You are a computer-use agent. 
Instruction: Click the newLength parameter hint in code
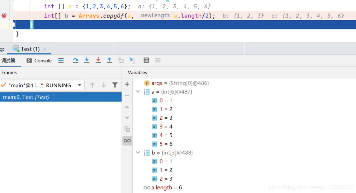156,15
